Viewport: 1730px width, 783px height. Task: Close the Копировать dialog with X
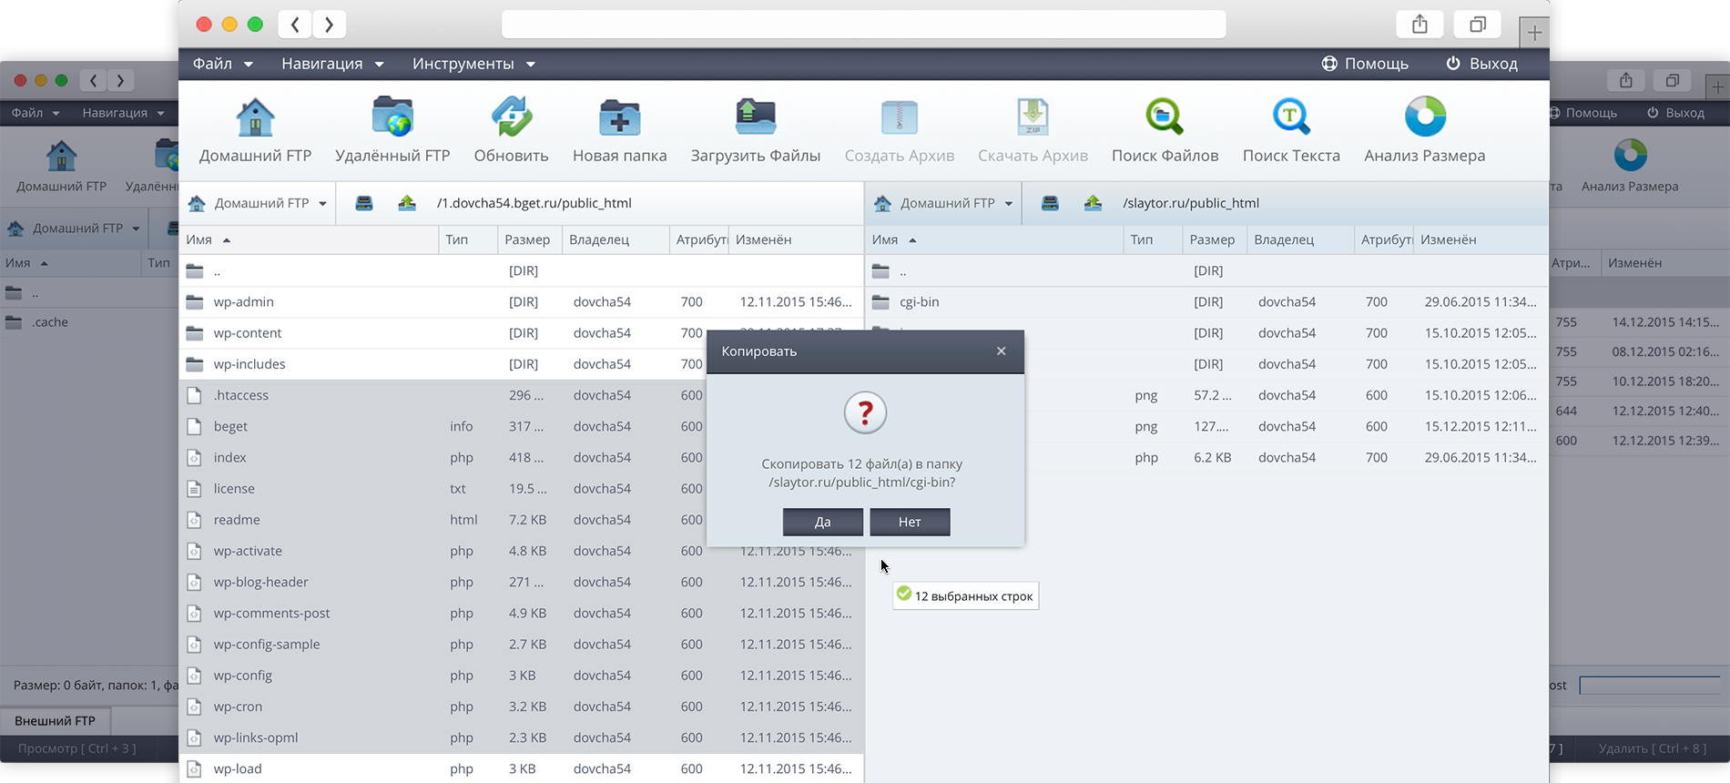coord(1001,351)
